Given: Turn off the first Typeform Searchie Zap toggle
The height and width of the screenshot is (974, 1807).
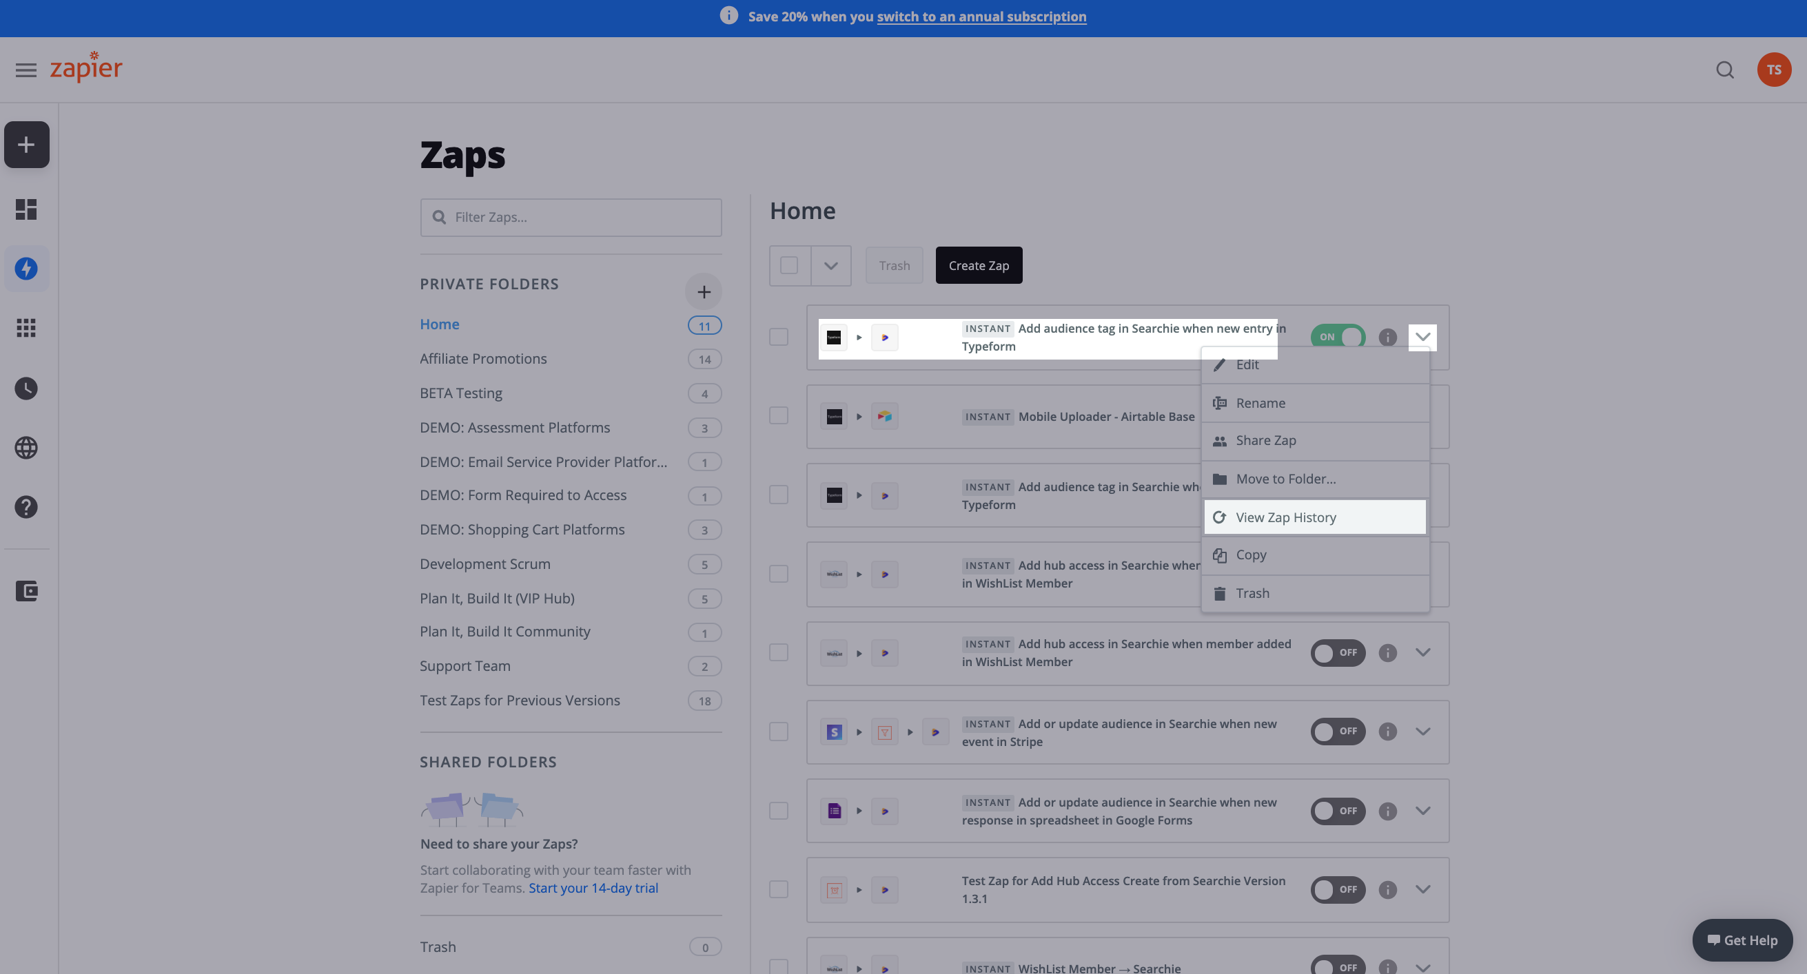Looking at the screenshot, I should pos(1338,338).
